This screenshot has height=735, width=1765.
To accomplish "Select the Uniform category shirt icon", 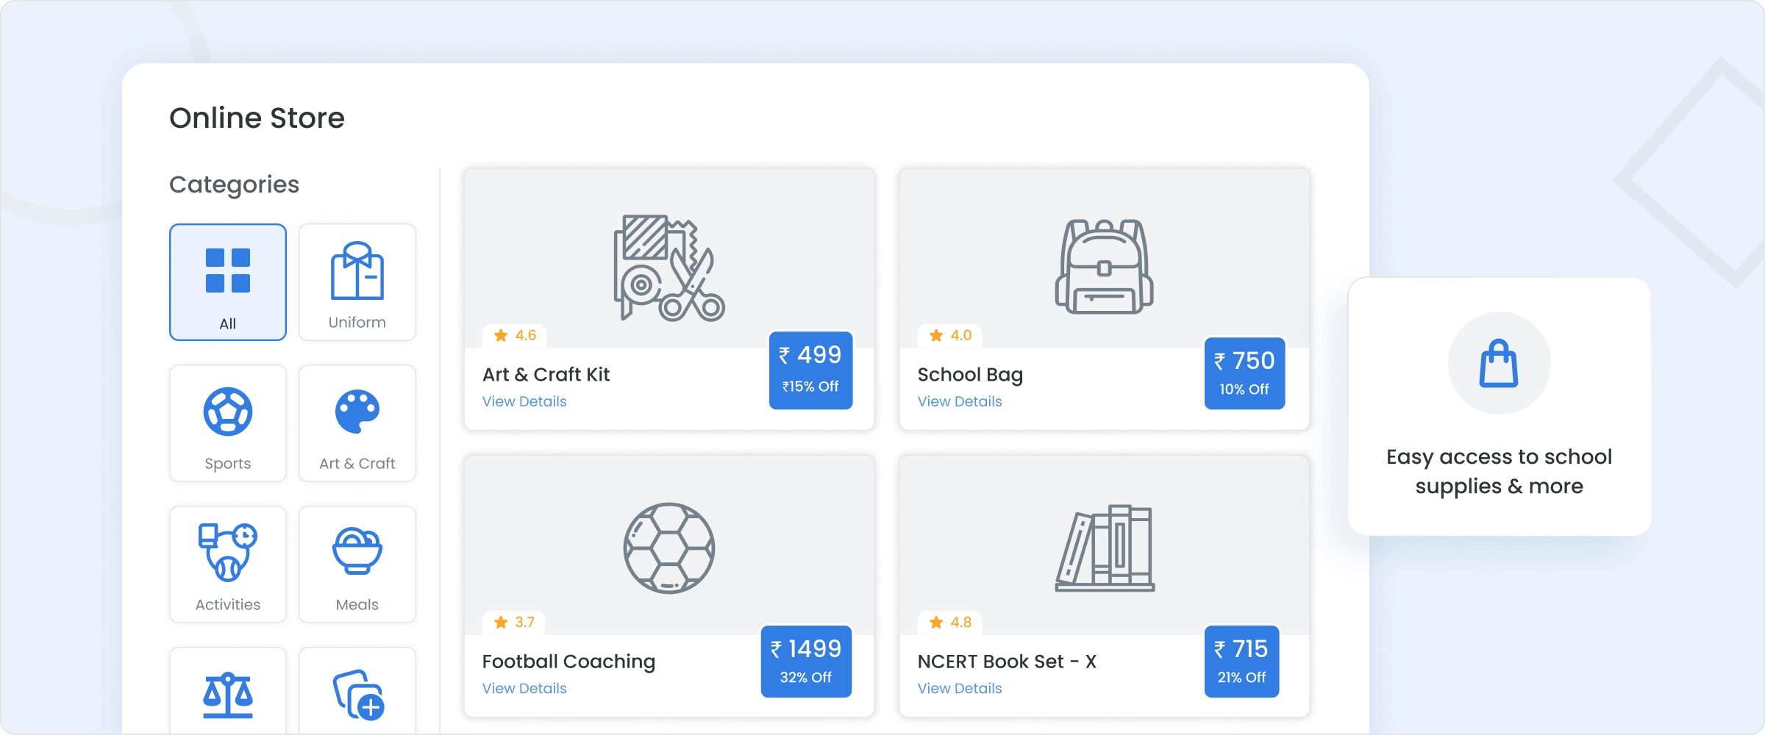I will tap(357, 272).
